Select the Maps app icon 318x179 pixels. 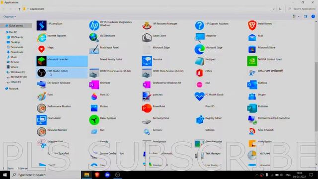pyautogui.click(x=41, y=49)
